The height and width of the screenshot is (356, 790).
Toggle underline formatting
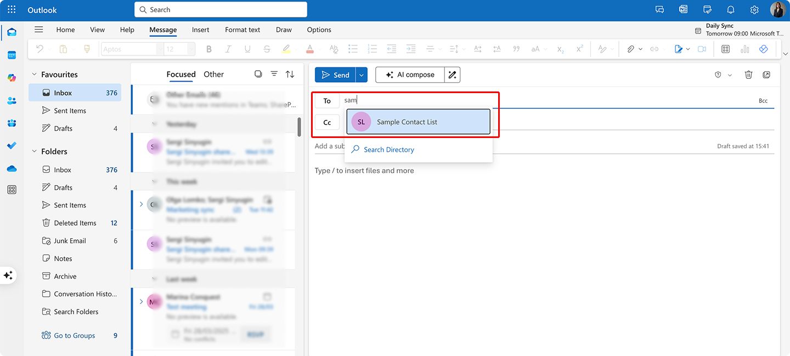[x=247, y=49]
